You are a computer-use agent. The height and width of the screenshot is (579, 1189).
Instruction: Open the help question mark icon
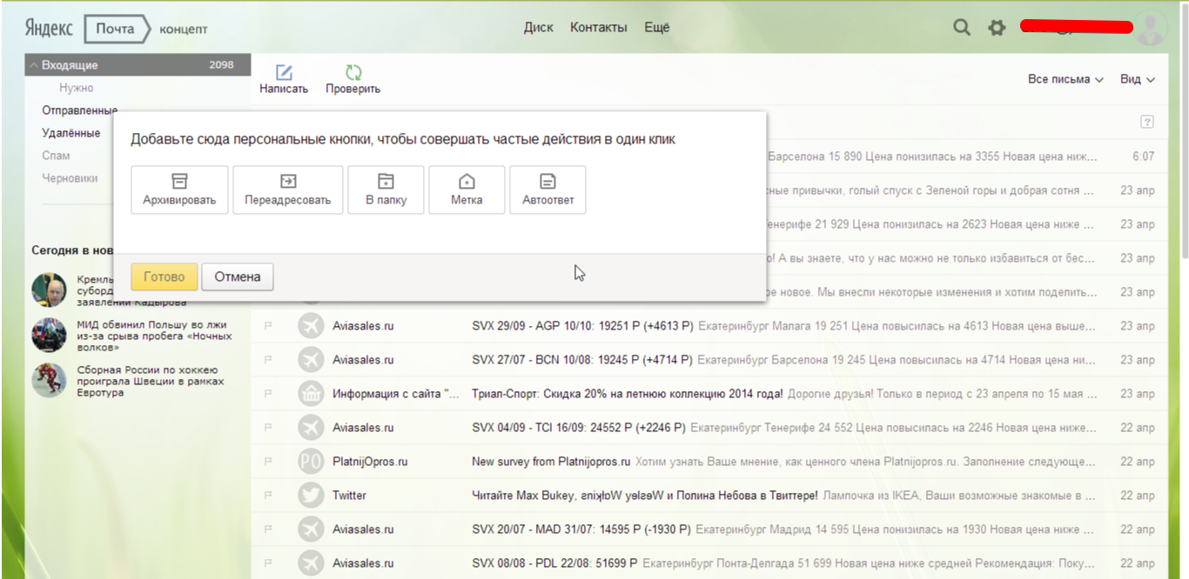(1147, 122)
